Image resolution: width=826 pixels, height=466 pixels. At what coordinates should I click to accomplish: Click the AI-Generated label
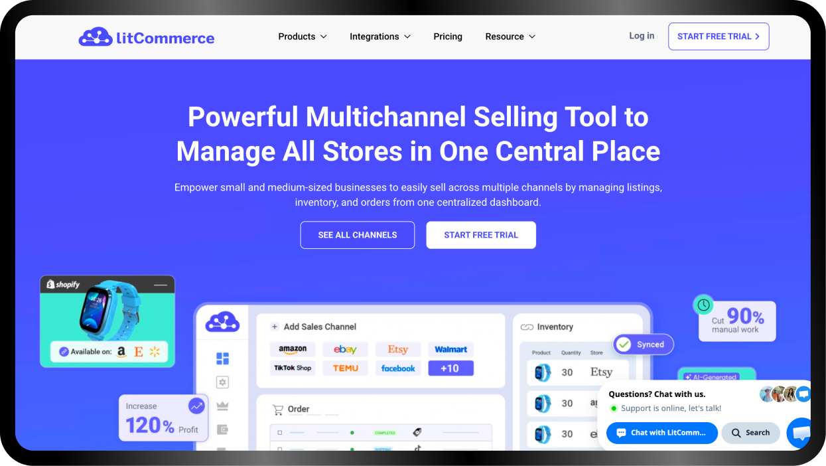(711, 376)
